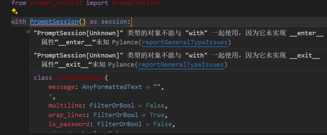Click the is_password parameter in hover tooltip

click(x=69, y=124)
